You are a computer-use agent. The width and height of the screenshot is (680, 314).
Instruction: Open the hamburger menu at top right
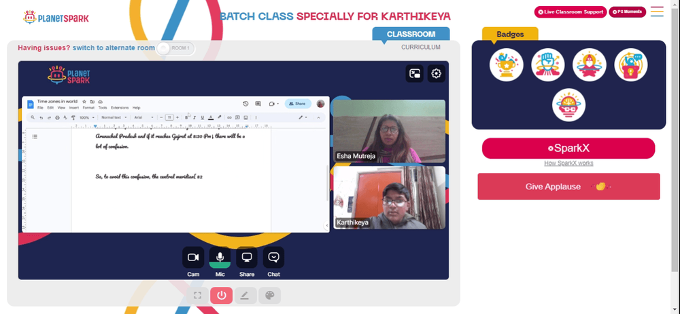tap(657, 12)
